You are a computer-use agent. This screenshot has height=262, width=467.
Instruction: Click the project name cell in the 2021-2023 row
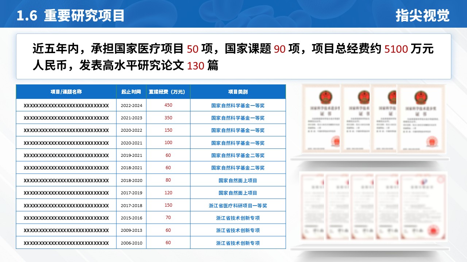tap(66, 118)
